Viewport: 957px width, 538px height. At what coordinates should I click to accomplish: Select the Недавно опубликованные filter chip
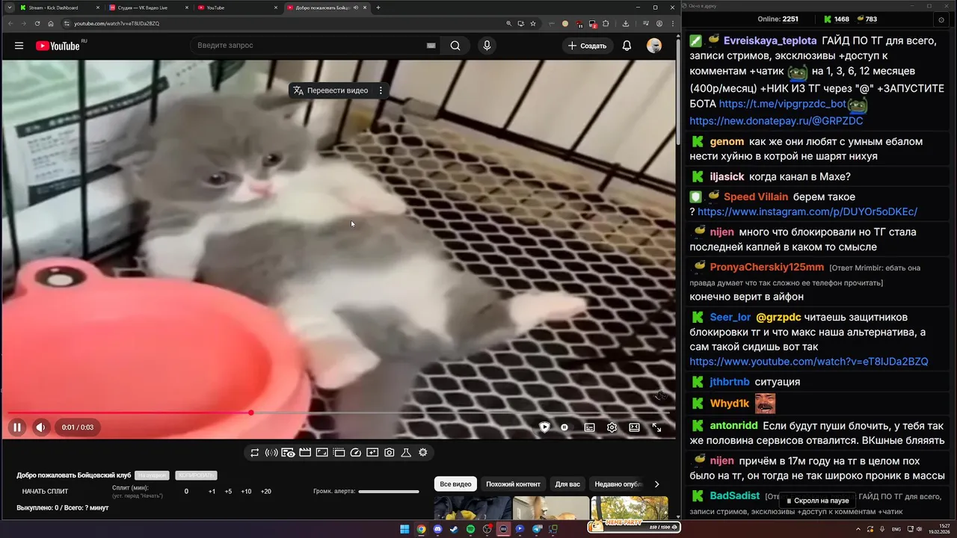click(618, 484)
